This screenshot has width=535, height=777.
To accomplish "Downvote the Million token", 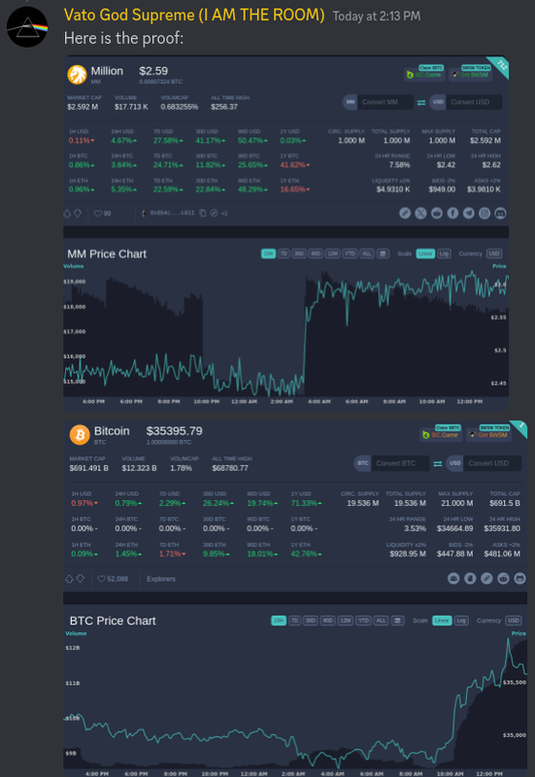I will (78, 214).
